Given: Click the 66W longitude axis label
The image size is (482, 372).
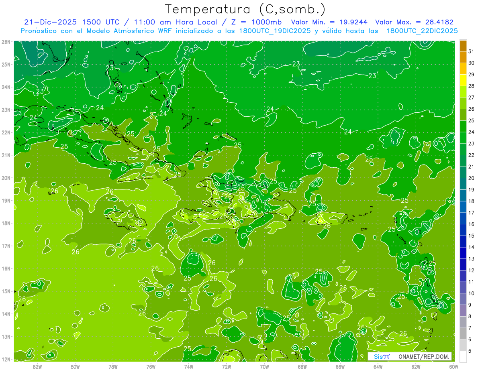Looking at the screenshot, I should tap(340, 367).
